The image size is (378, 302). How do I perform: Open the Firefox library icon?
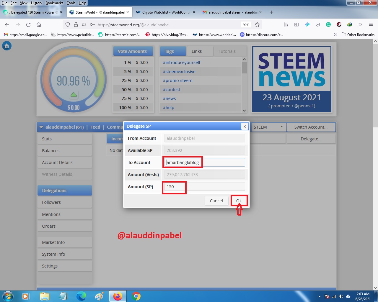point(286,25)
